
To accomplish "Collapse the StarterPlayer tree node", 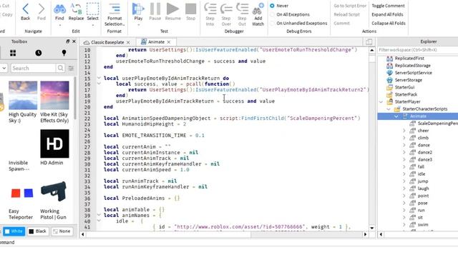I will pos(381,101).
